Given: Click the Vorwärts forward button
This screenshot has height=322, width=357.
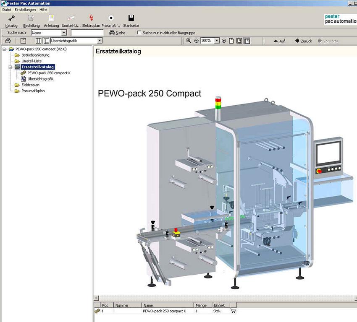Looking at the screenshot, I should [328, 41].
